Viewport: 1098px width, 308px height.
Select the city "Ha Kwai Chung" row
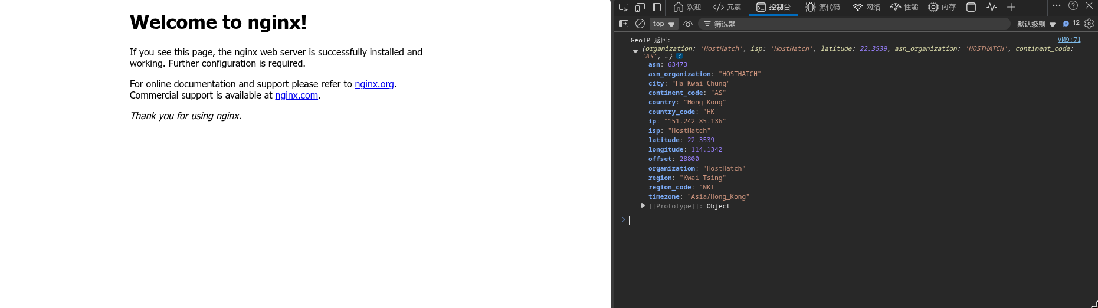689,84
